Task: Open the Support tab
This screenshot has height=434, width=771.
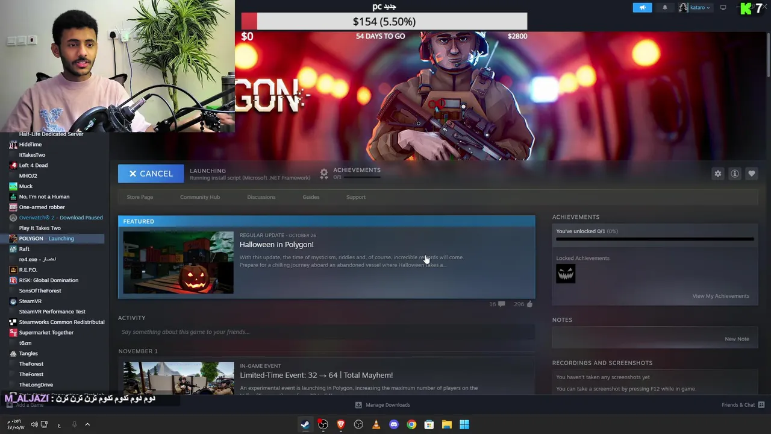Action: pos(356,197)
